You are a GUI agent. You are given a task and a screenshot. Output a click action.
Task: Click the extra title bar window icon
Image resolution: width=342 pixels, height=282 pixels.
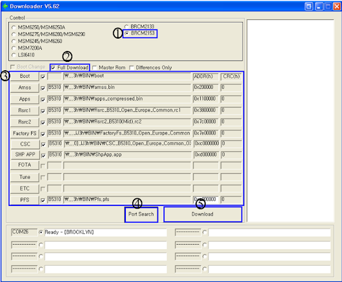coord(309,6)
